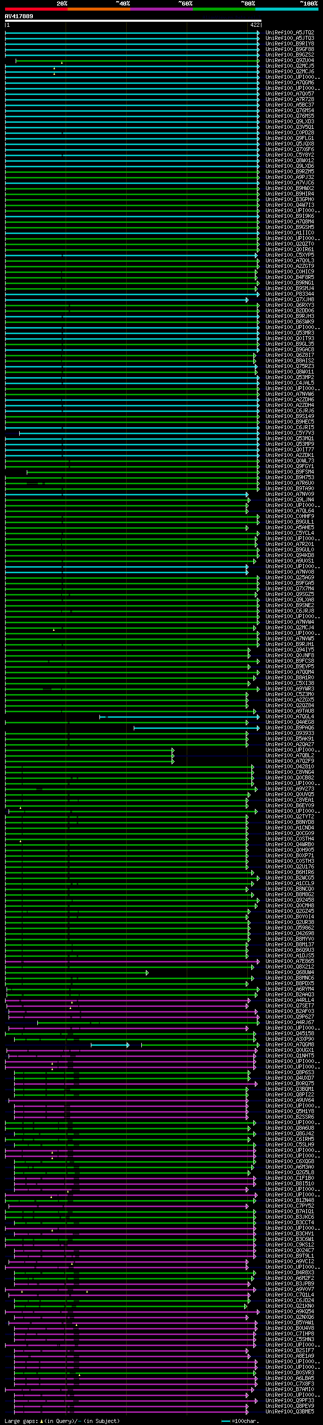This screenshot has width=323, height=1425.
Task: Select the UniRef100_B9RZM5 label
Action: [x=290, y=171]
